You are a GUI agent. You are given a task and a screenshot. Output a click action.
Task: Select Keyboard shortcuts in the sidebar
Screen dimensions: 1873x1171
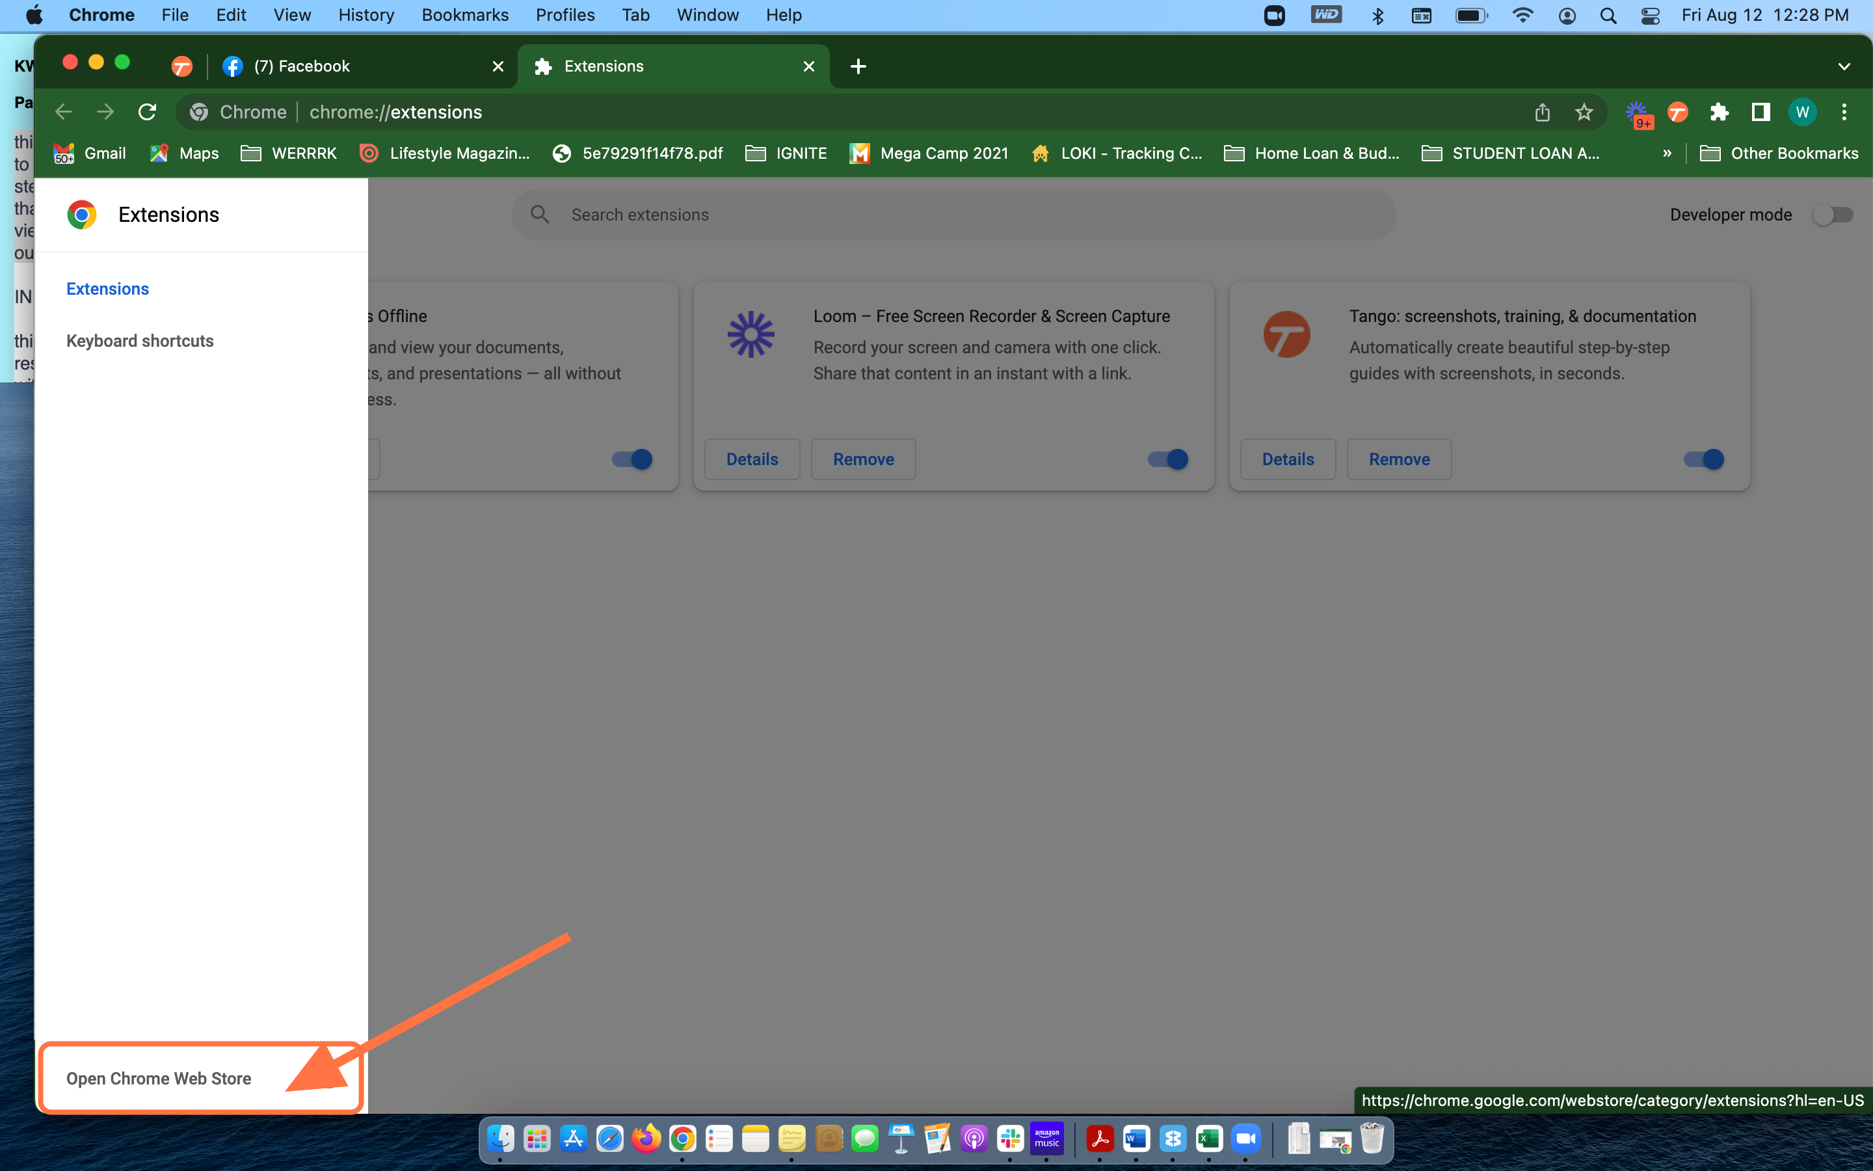pos(140,341)
